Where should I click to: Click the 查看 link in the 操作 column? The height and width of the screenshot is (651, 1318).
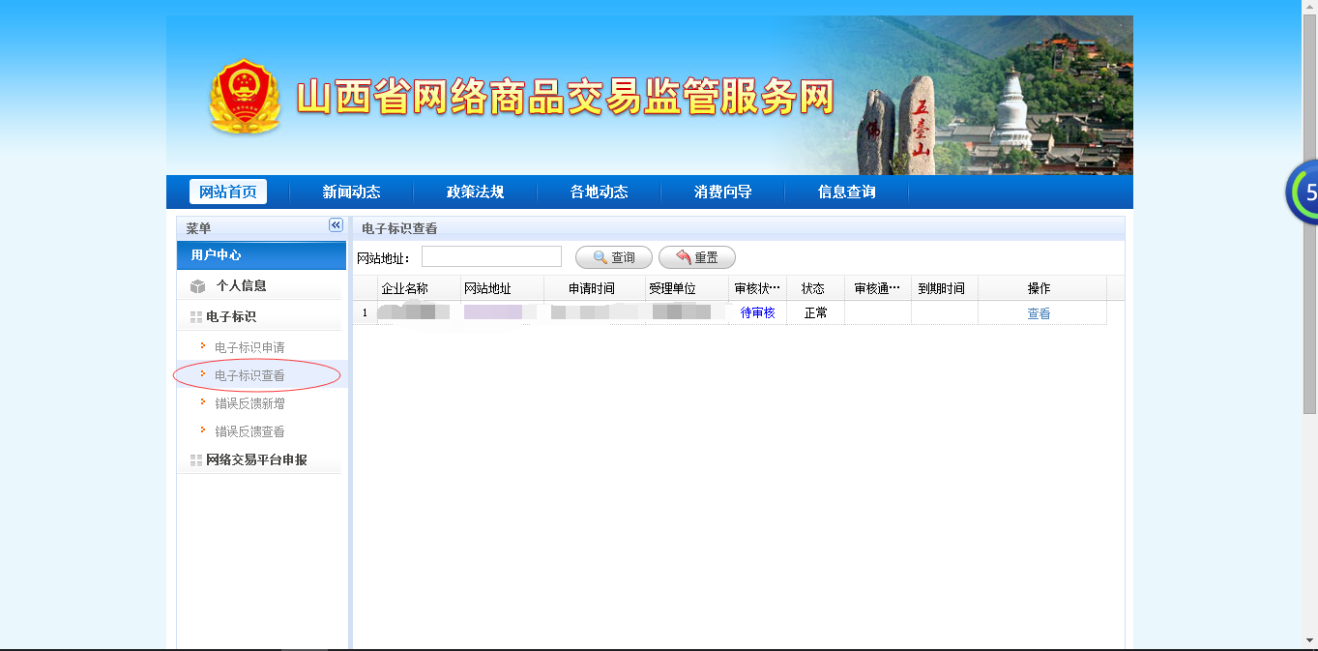[x=1039, y=313]
